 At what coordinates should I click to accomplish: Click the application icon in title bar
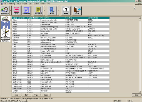(x=1, y=1)
